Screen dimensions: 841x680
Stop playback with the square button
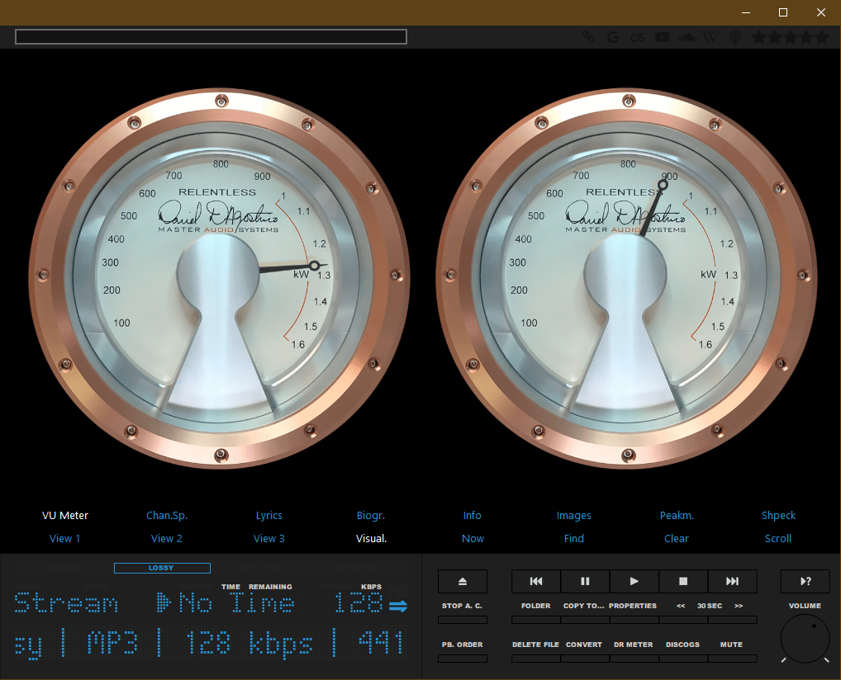click(x=683, y=581)
